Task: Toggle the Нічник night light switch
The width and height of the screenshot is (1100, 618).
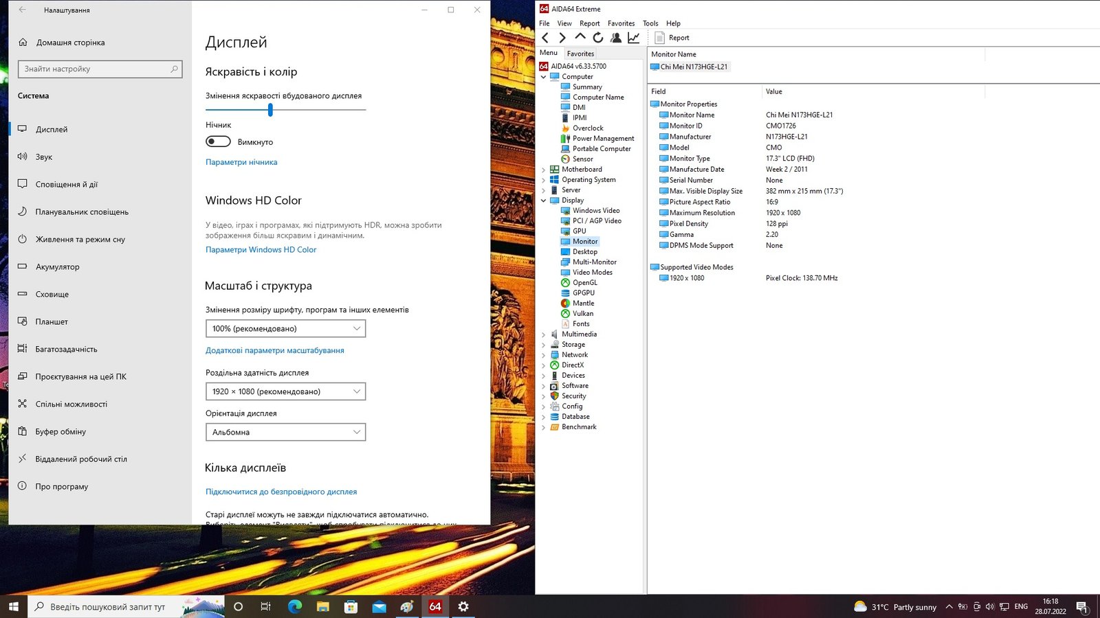Action: [x=218, y=141]
